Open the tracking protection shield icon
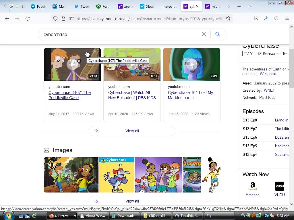Viewport: 294px width, 220px height. pyautogui.click(x=55, y=19)
